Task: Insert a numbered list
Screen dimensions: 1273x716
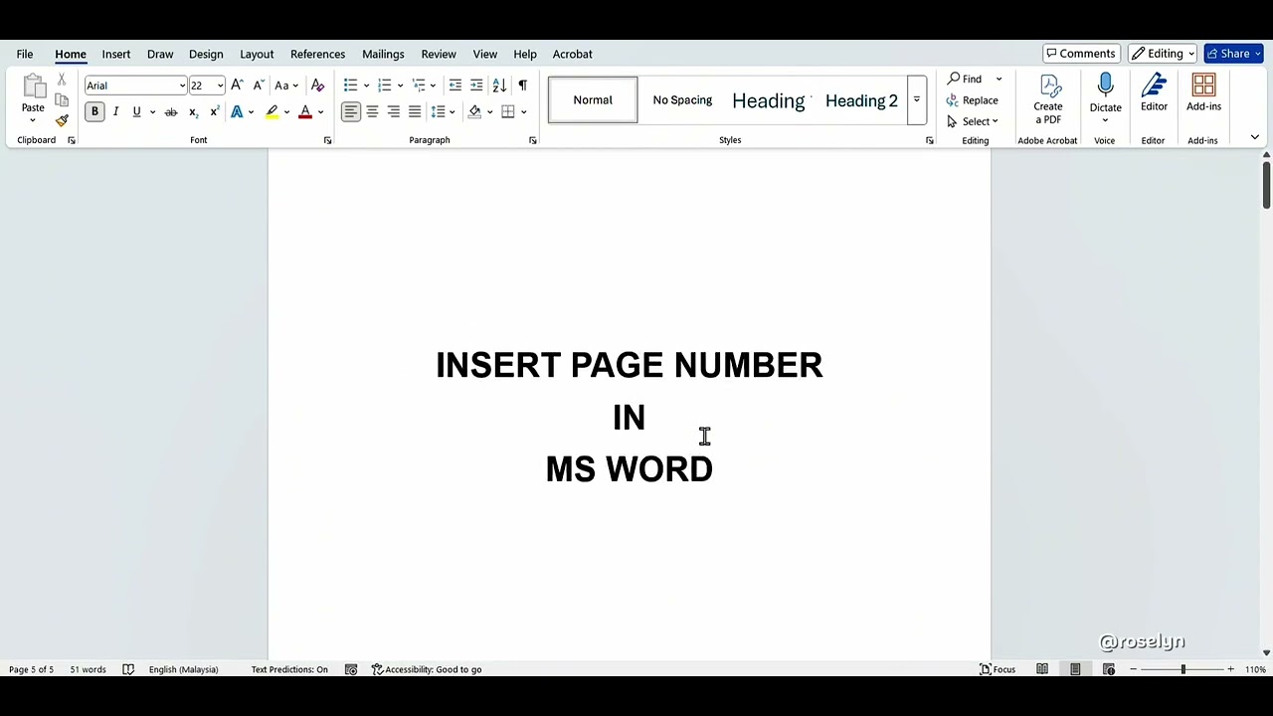Action: click(x=384, y=86)
